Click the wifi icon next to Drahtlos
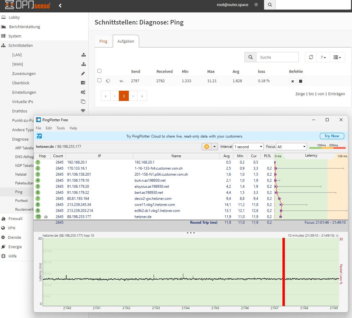This screenshot has height=318, width=352. click(83, 111)
